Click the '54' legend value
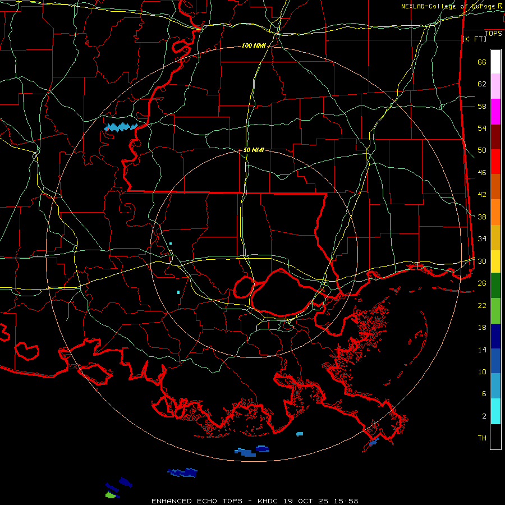 tap(482, 128)
